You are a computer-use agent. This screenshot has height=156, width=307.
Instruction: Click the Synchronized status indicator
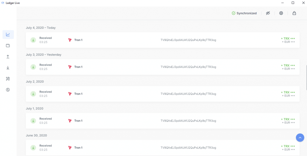pos(244,13)
